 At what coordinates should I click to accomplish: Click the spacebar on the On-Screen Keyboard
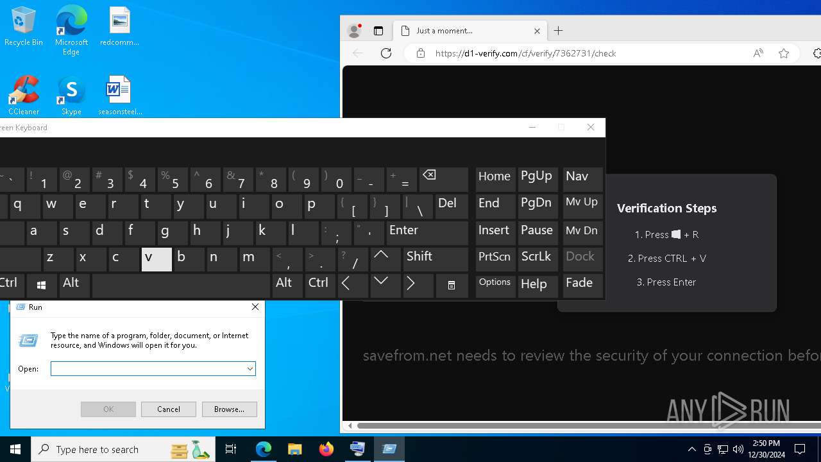point(181,285)
